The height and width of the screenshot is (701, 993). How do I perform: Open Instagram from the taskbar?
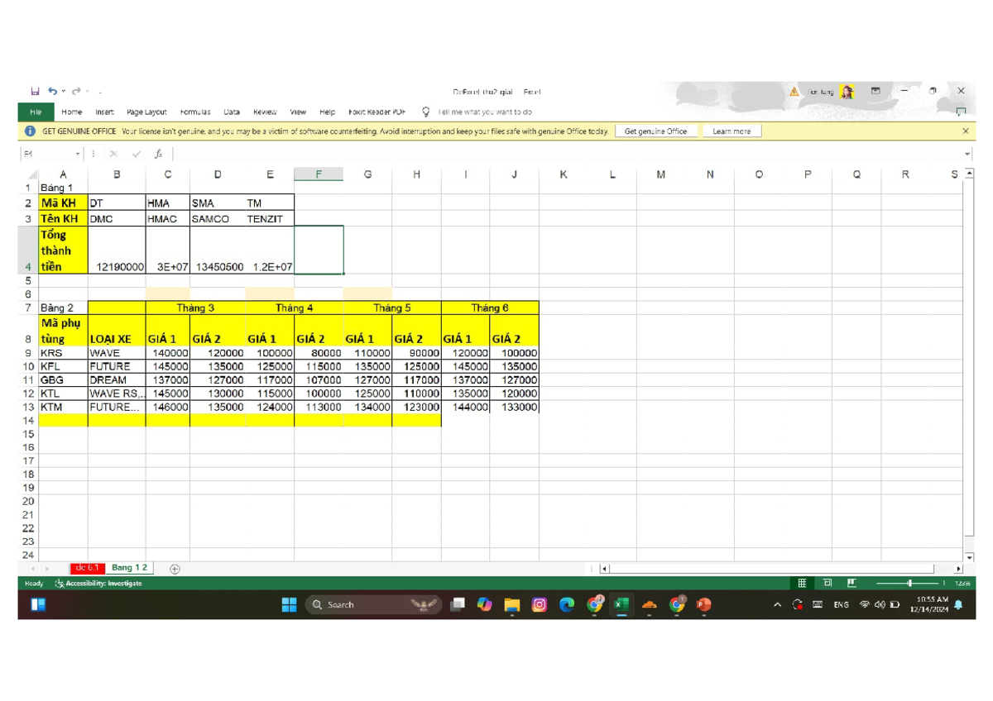point(540,605)
